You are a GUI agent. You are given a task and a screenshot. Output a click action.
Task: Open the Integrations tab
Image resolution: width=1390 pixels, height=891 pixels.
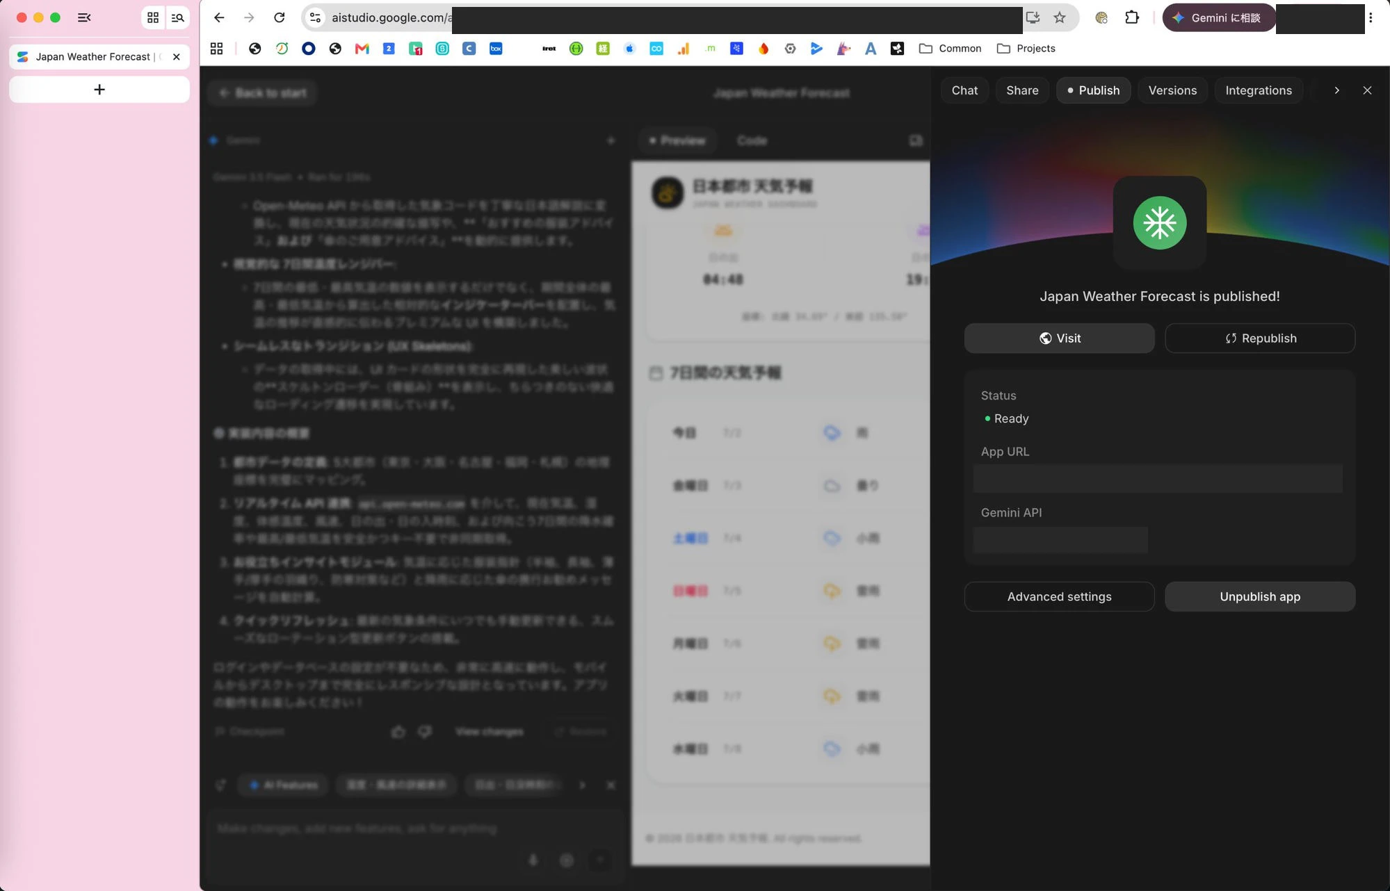click(1259, 90)
